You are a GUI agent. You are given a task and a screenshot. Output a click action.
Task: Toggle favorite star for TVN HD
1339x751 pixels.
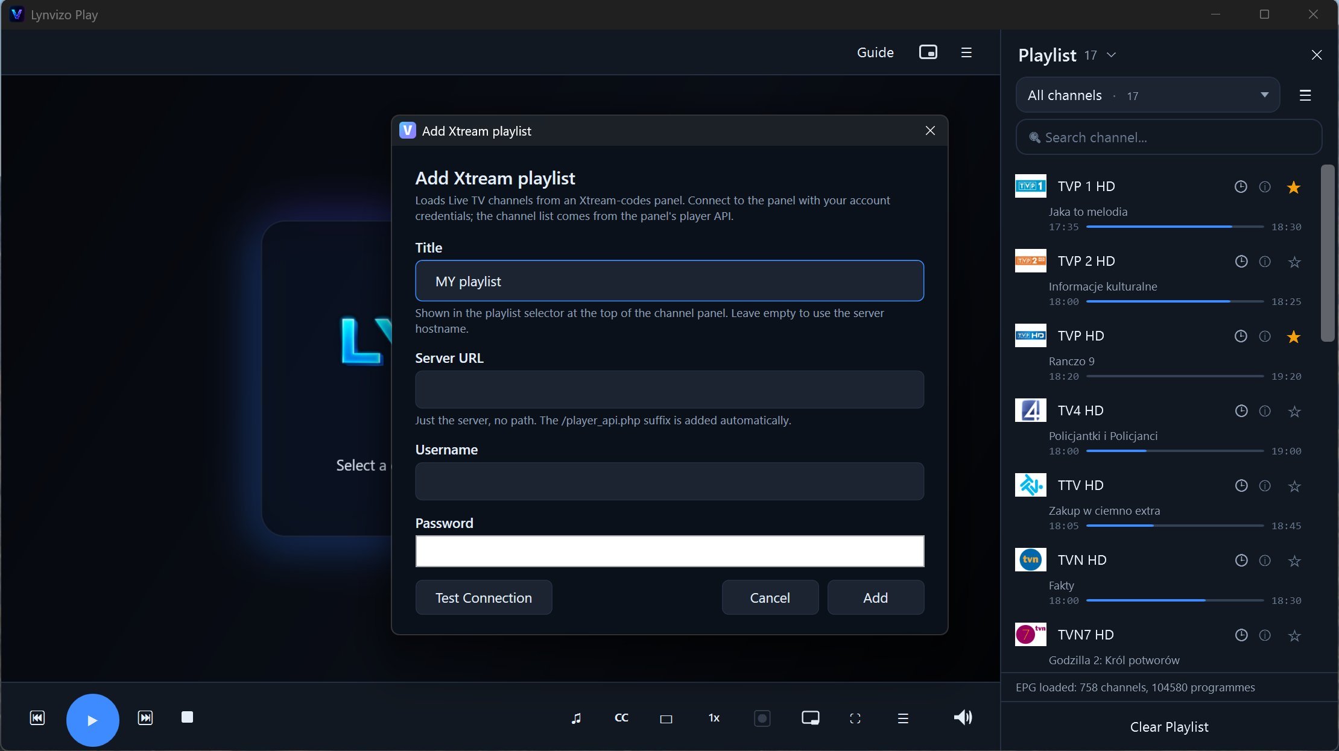tap(1294, 561)
